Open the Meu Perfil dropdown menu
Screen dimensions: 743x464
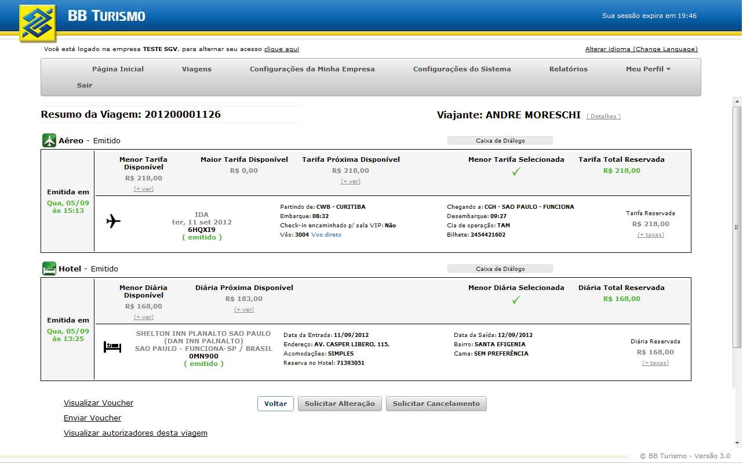[x=648, y=69]
